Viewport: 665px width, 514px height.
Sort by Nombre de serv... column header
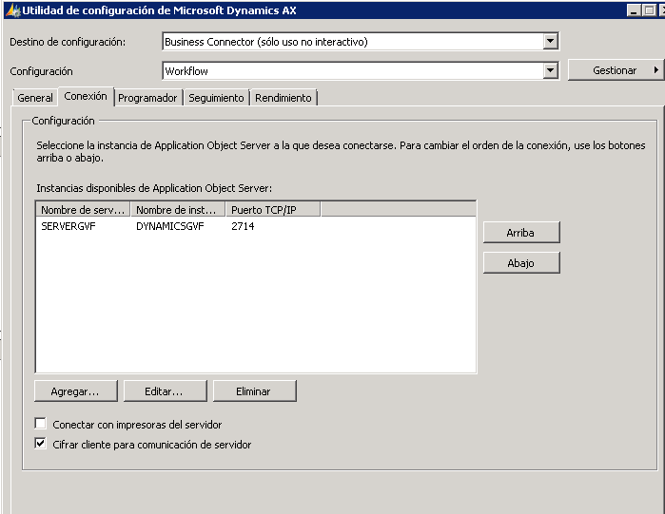tap(83, 210)
